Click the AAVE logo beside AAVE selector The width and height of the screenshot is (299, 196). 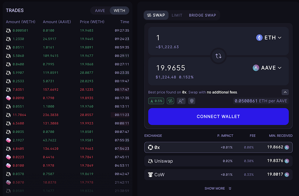coord(256,68)
